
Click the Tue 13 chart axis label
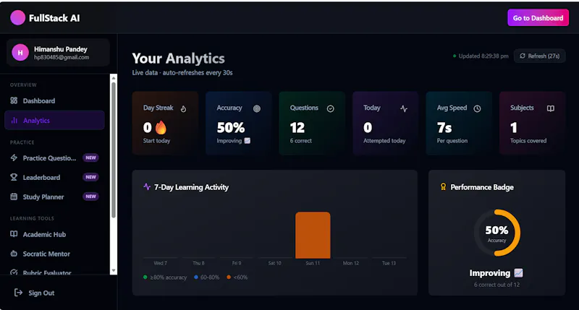(389, 263)
